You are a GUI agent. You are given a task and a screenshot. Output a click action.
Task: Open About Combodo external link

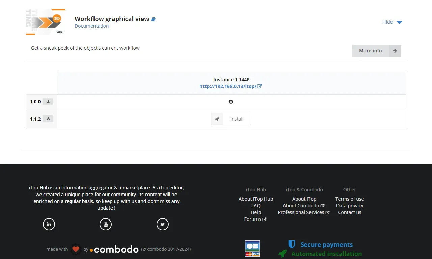304,206
